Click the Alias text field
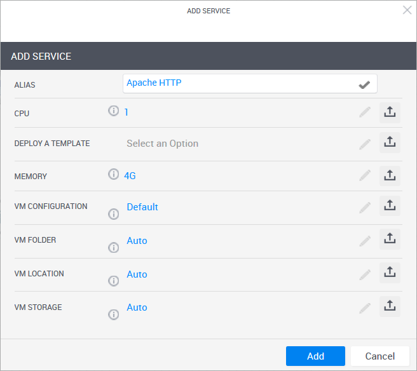 238,83
